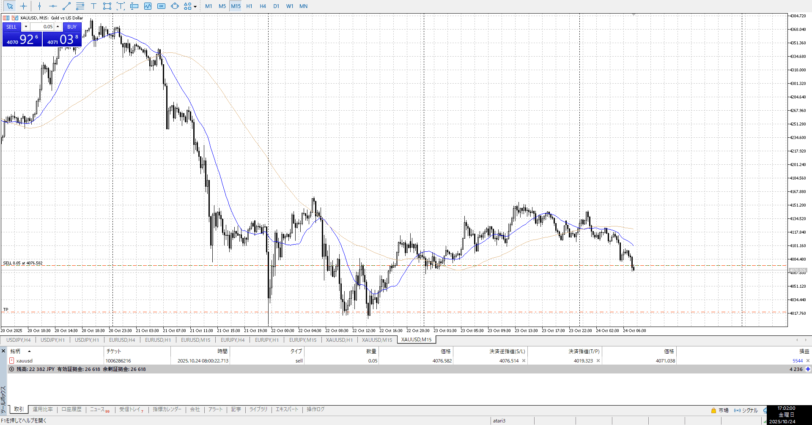Select the vertical line drawing tool
The image size is (812, 425).
click(39, 6)
